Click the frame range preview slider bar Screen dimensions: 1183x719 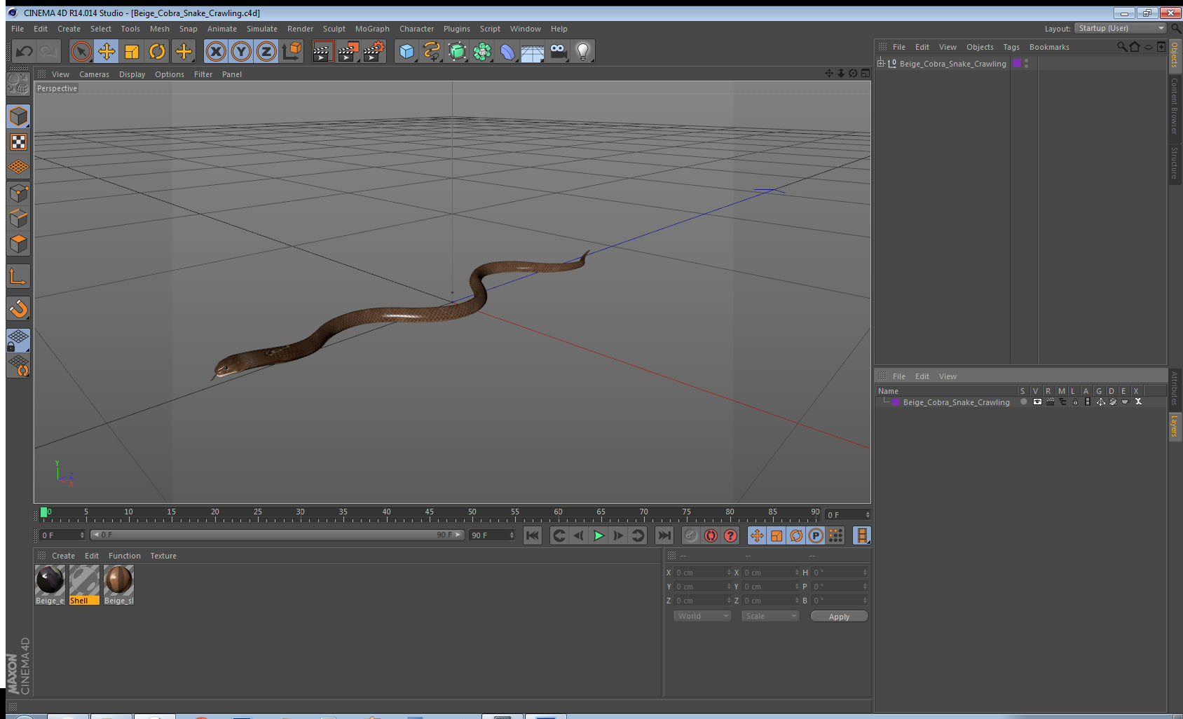277,535
